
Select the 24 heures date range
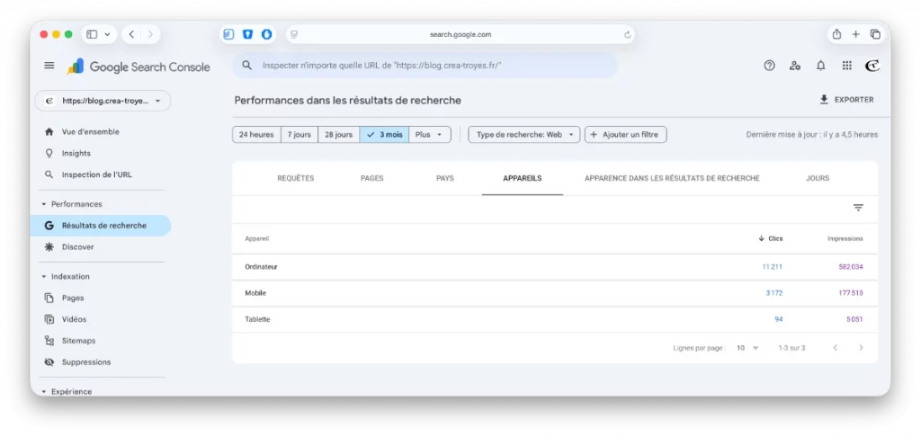point(256,134)
